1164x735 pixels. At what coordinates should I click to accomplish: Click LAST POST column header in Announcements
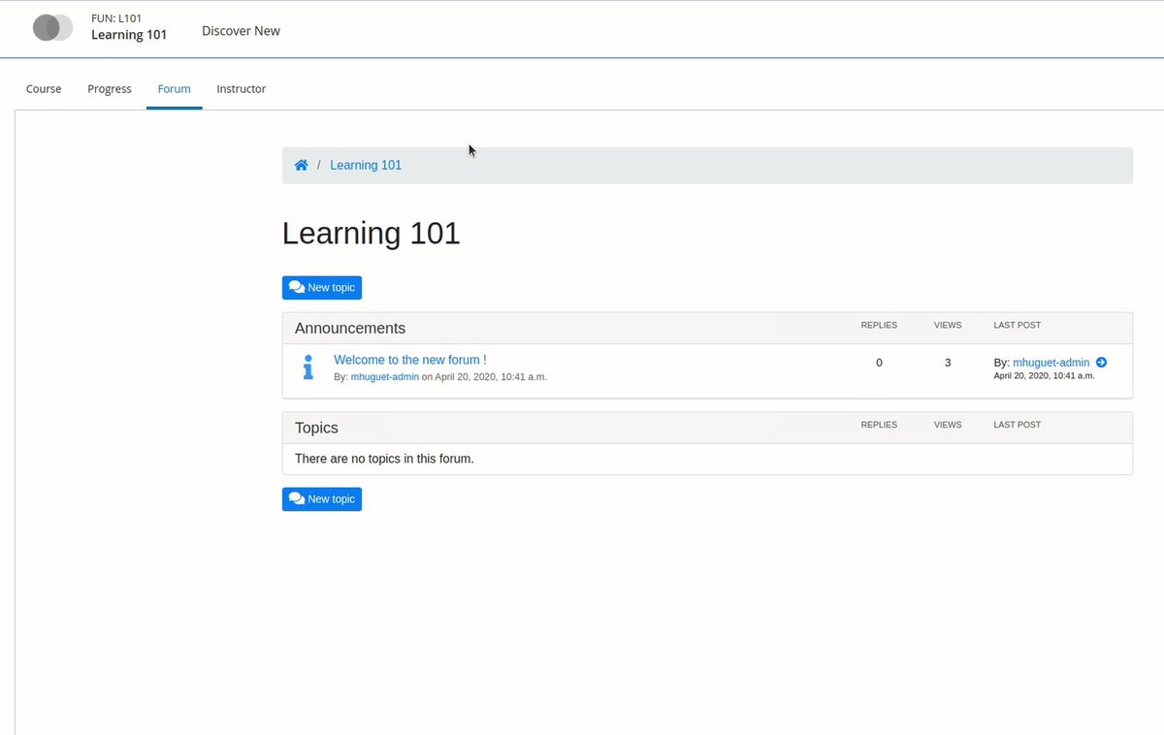1018,325
